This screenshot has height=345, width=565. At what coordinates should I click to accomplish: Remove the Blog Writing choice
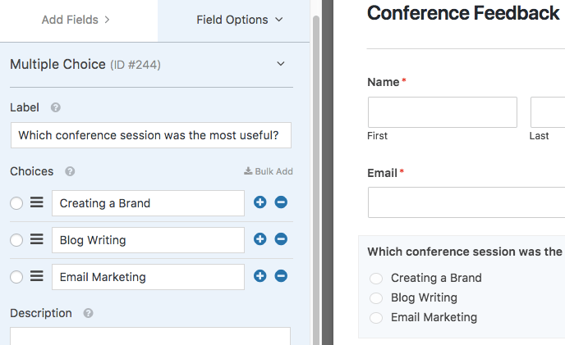281,239
